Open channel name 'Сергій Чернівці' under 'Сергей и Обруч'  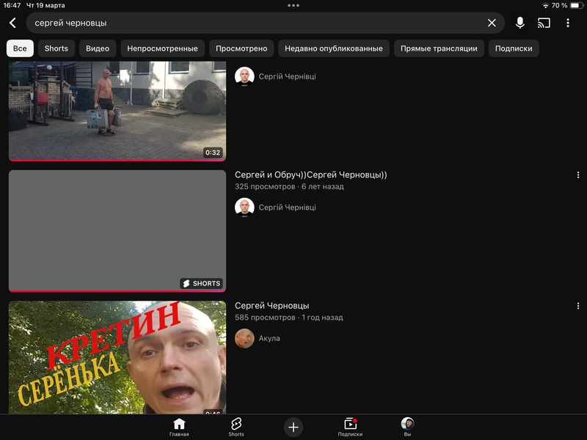click(287, 208)
